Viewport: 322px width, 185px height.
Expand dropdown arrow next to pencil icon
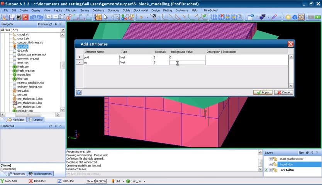tap(280, 17)
